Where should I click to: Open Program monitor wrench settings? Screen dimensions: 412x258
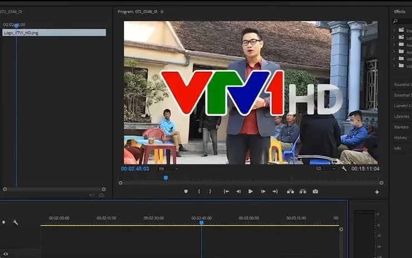pos(344,169)
